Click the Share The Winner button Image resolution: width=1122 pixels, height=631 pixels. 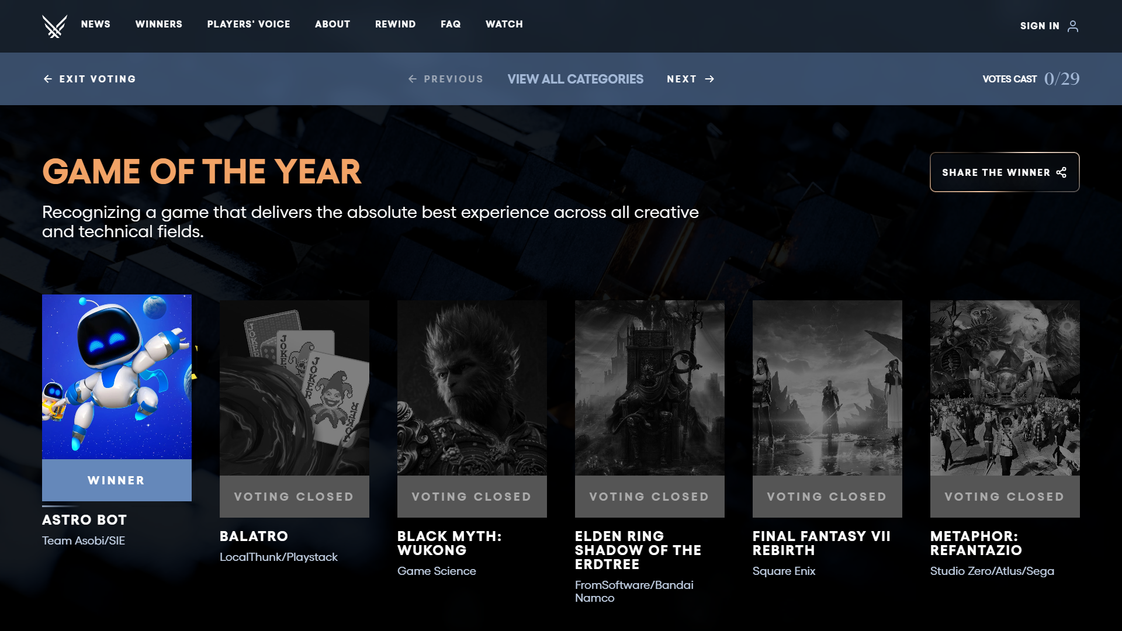click(1005, 172)
